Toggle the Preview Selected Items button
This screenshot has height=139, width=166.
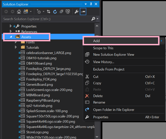coord(83,12)
